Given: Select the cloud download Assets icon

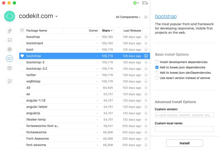Looking at the screenshot, I should pyautogui.click(x=10, y=59).
